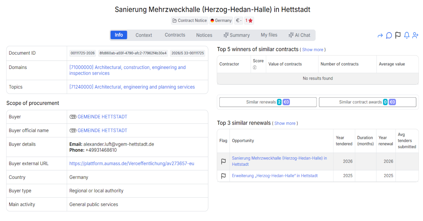Flag this tender with the header flag icon

tap(398, 35)
